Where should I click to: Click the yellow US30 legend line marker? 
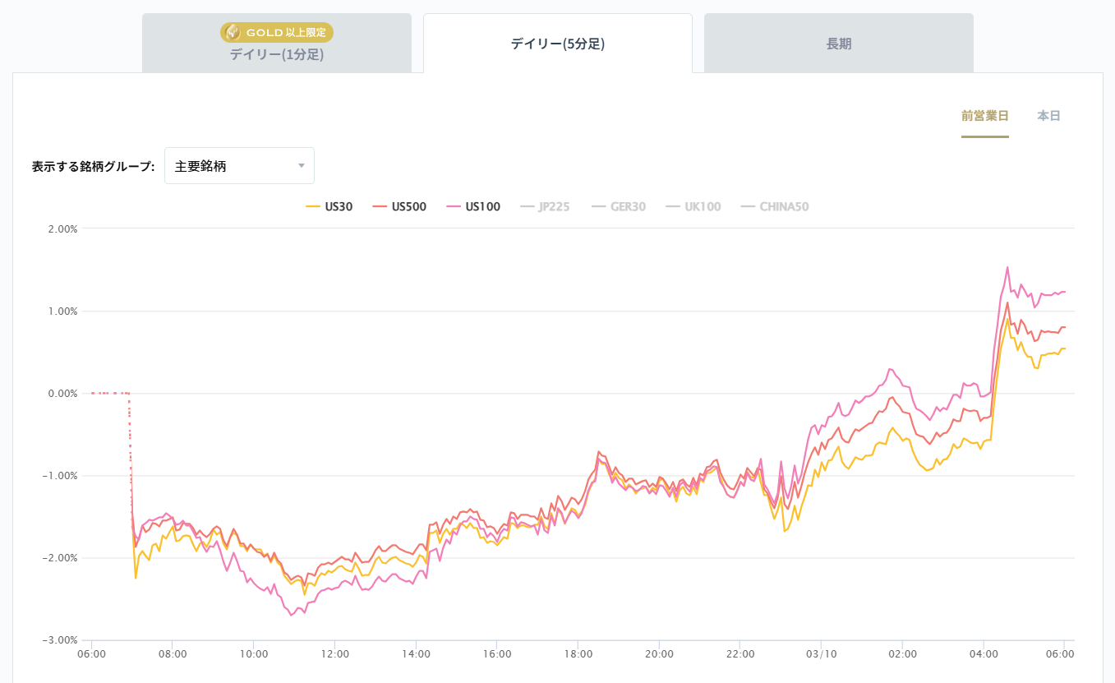(312, 207)
